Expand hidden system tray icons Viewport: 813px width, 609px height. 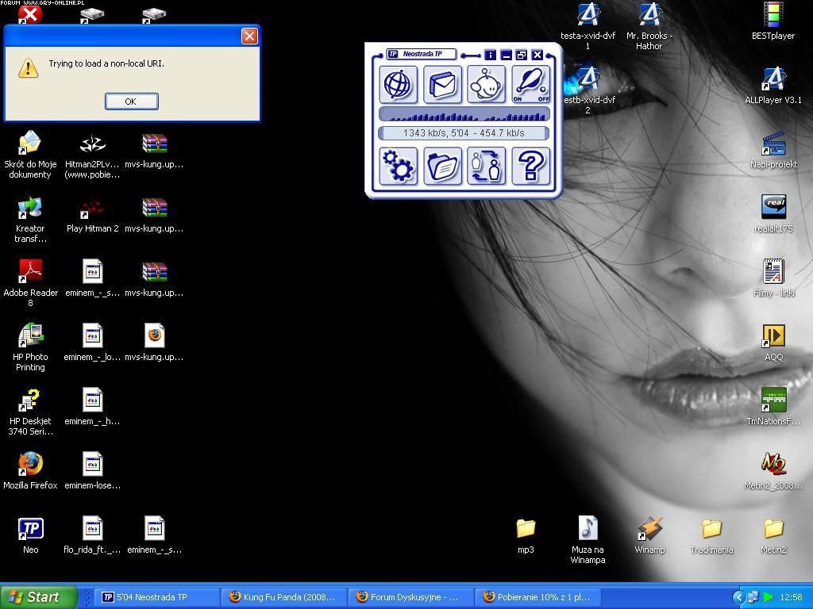pyautogui.click(x=738, y=597)
